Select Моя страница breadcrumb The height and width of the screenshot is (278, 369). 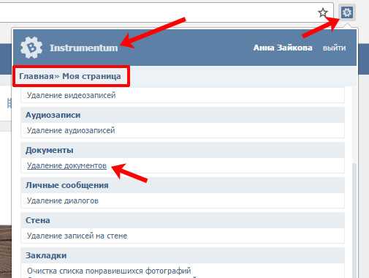[91, 76]
